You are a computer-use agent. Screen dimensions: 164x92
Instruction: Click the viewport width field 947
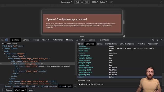(x=78, y=2)
